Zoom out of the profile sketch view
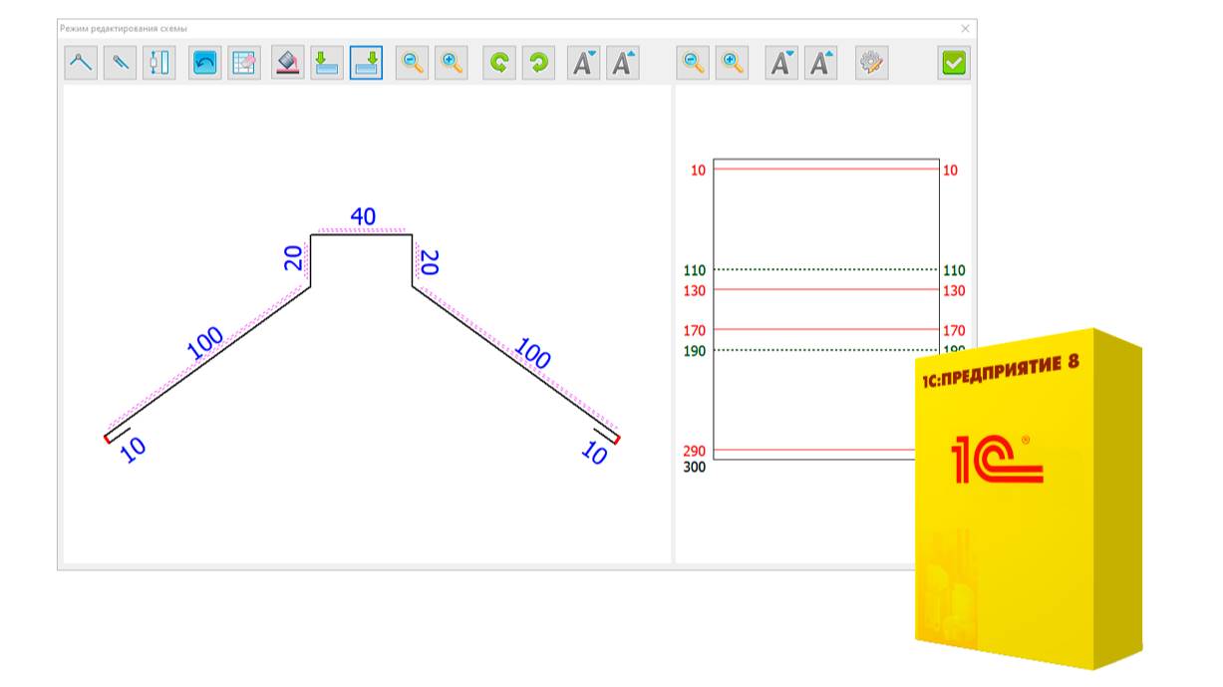The width and height of the screenshot is (1223, 687). 412,63
